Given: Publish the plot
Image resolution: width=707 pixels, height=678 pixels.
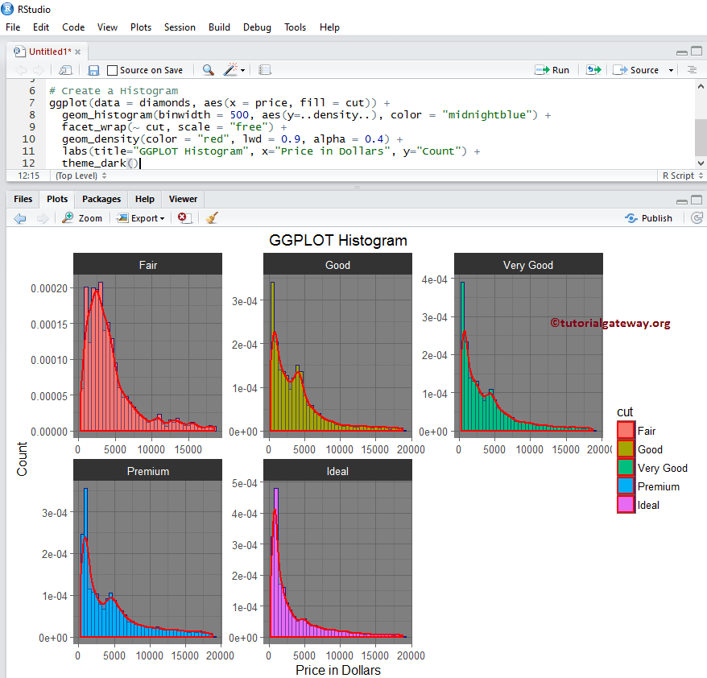Looking at the screenshot, I should pos(649,217).
